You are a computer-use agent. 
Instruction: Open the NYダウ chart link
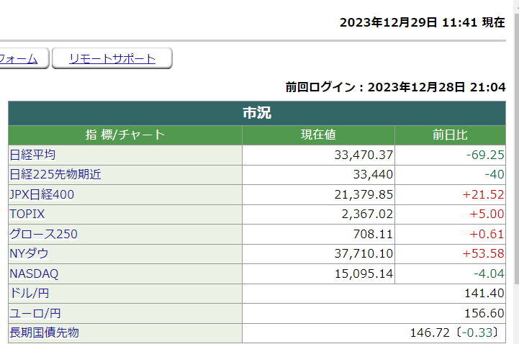coord(30,253)
